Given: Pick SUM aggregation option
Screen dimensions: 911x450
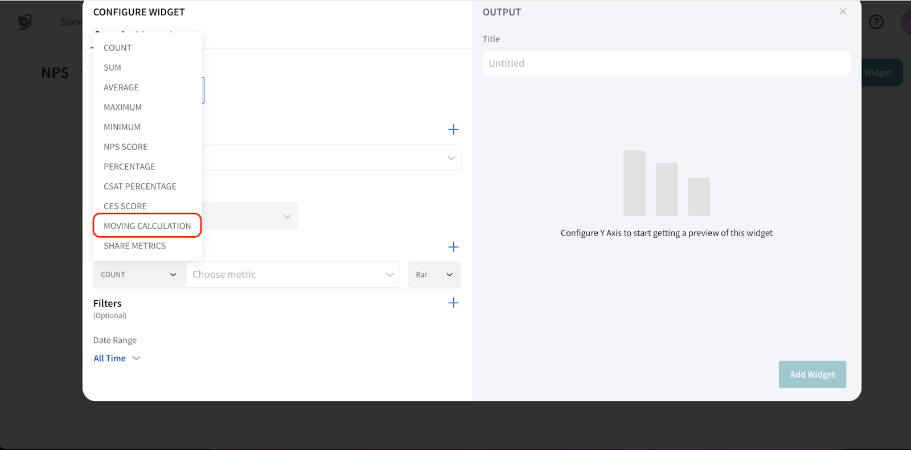Looking at the screenshot, I should click(x=112, y=68).
